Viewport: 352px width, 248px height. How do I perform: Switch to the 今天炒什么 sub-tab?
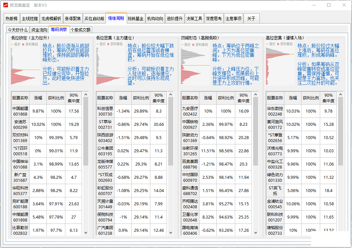(x=18, y=30)
